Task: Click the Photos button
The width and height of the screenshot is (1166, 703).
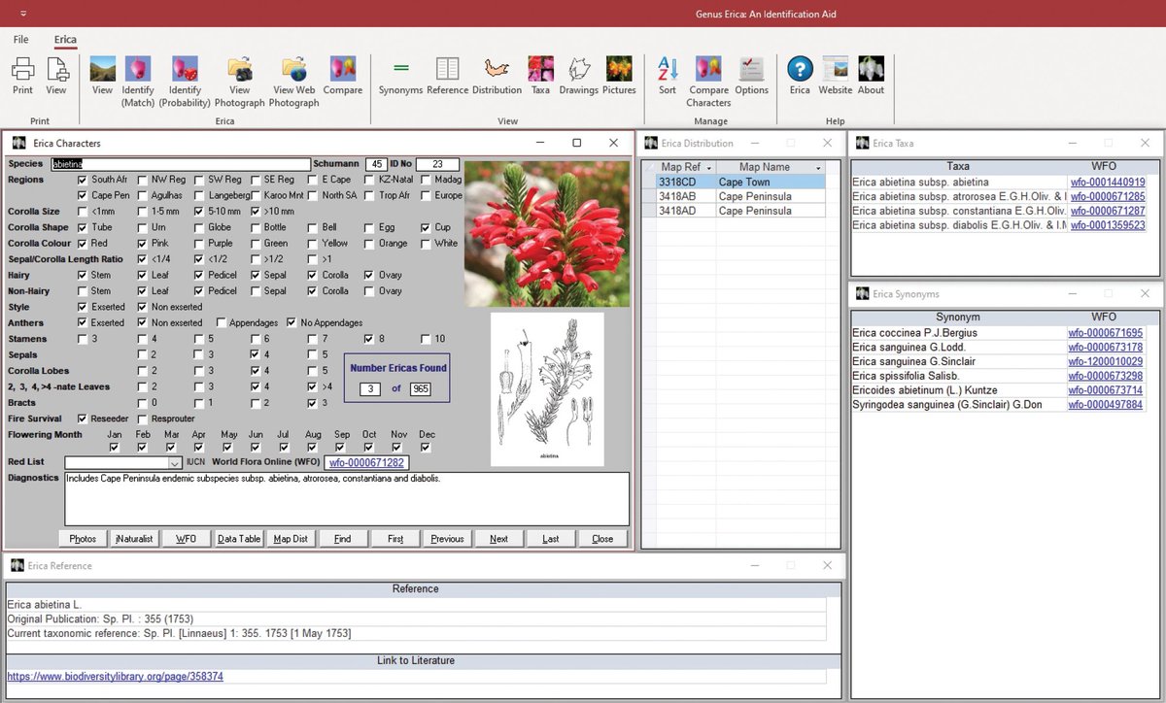Action: point(83,539)
